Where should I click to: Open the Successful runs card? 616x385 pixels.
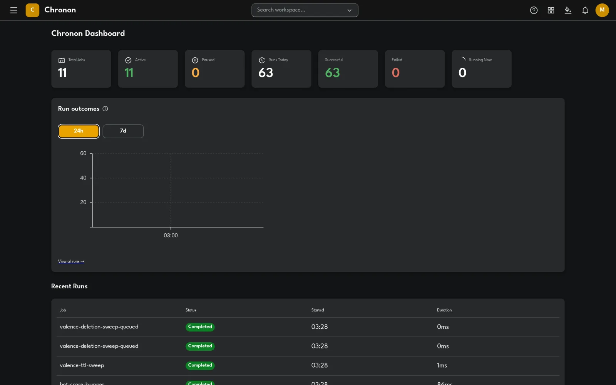coord(348,69)
